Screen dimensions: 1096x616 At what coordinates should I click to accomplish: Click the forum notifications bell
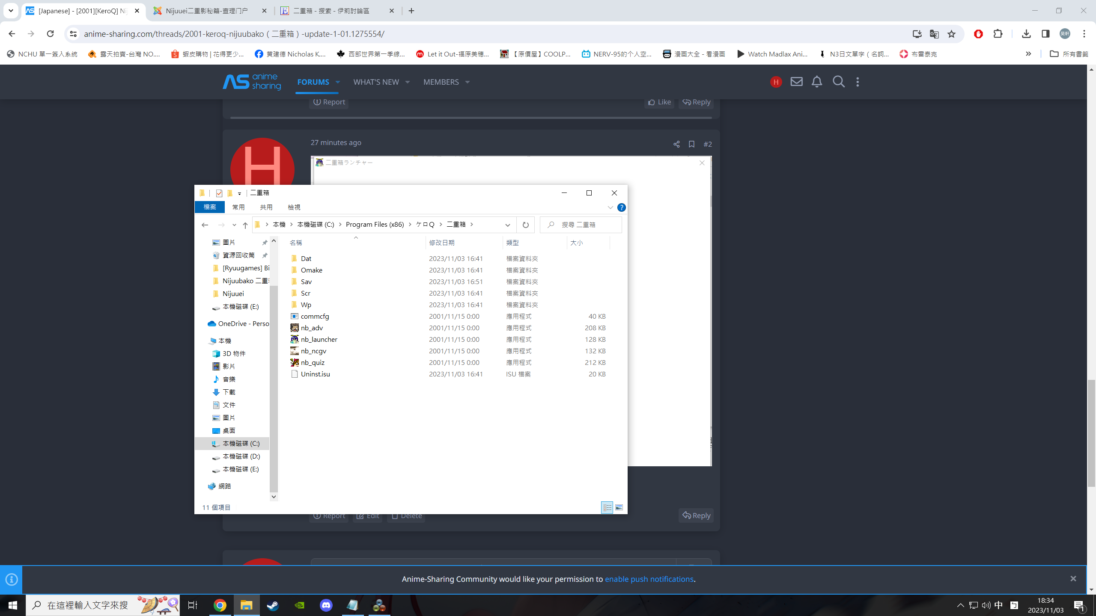click(x=816, y=82)
